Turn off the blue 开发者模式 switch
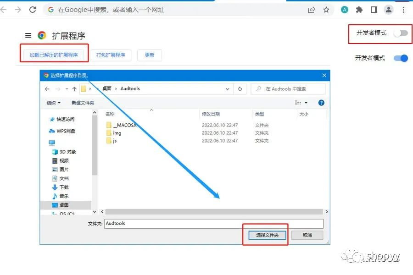The width and height of the screenshot is (413, 275). (x=400, y=58)
